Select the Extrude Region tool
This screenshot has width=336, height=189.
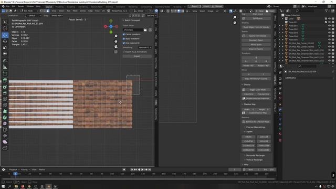point(5,80)
